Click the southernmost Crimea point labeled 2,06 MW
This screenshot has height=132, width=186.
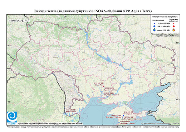point(119,122)
